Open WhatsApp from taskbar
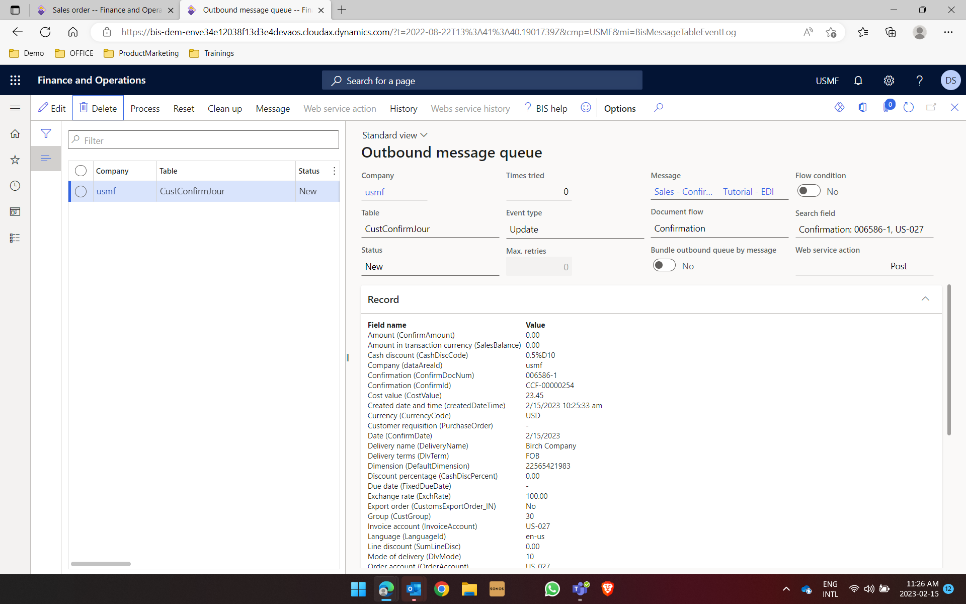The image size is (966, 604). click(552, 589)
